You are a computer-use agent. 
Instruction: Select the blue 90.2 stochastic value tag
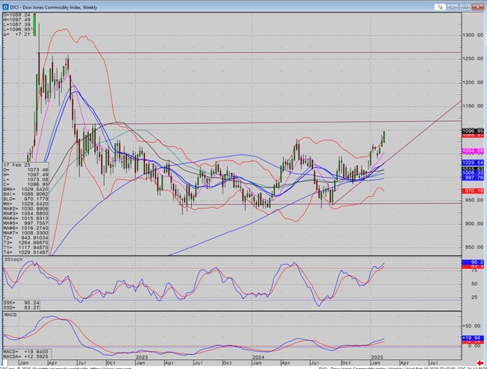(474, 263)
